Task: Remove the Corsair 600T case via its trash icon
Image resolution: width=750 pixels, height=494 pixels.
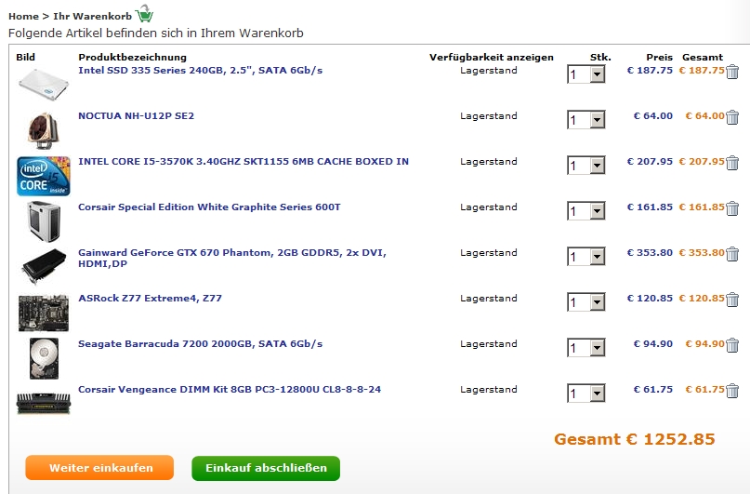Action: [x=732, y=208]
